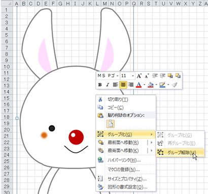Click the ungroup icon in submenu
The image size is (208, 194).
point(160,152)
